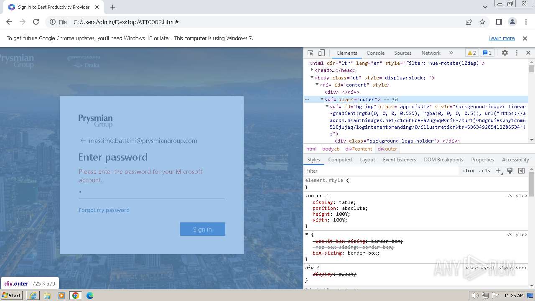Bookmark this tab star icon

(x=482, y=22)
